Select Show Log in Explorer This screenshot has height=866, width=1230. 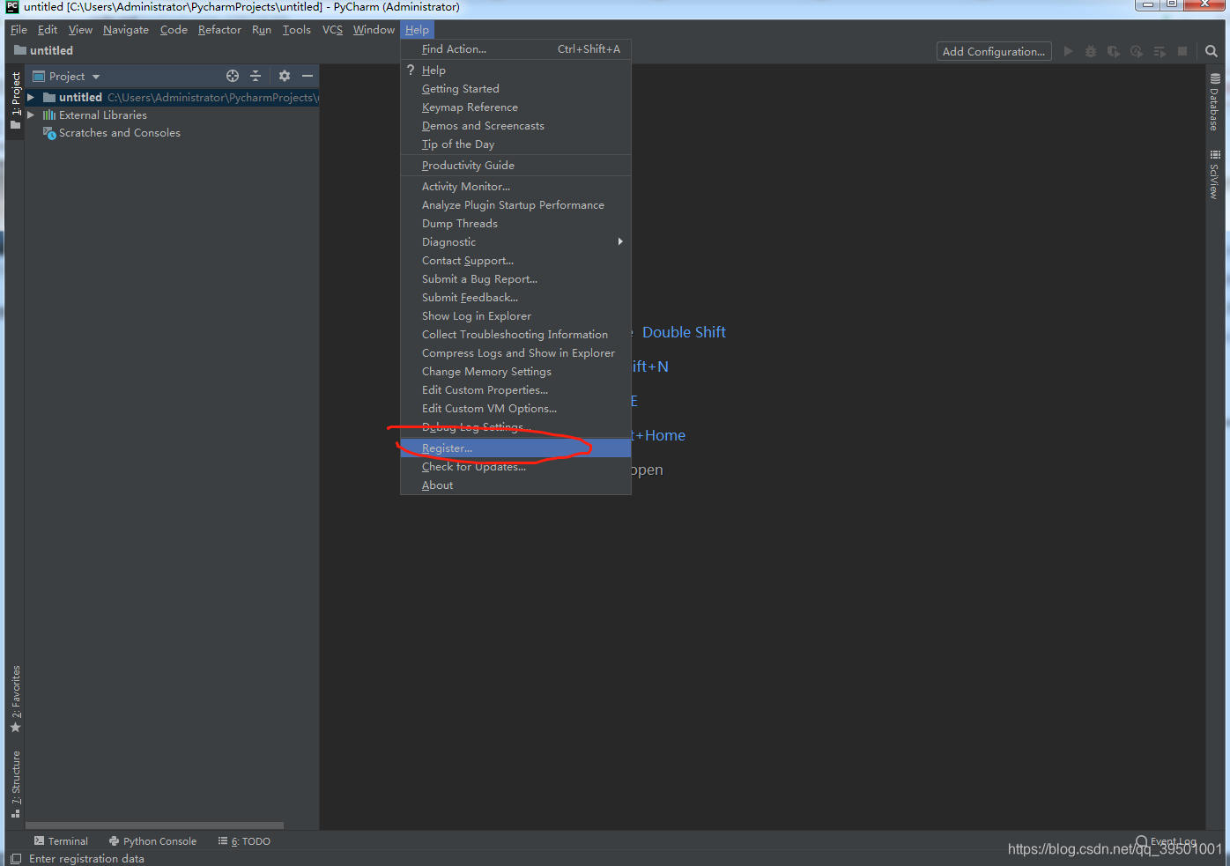(515, 316)
